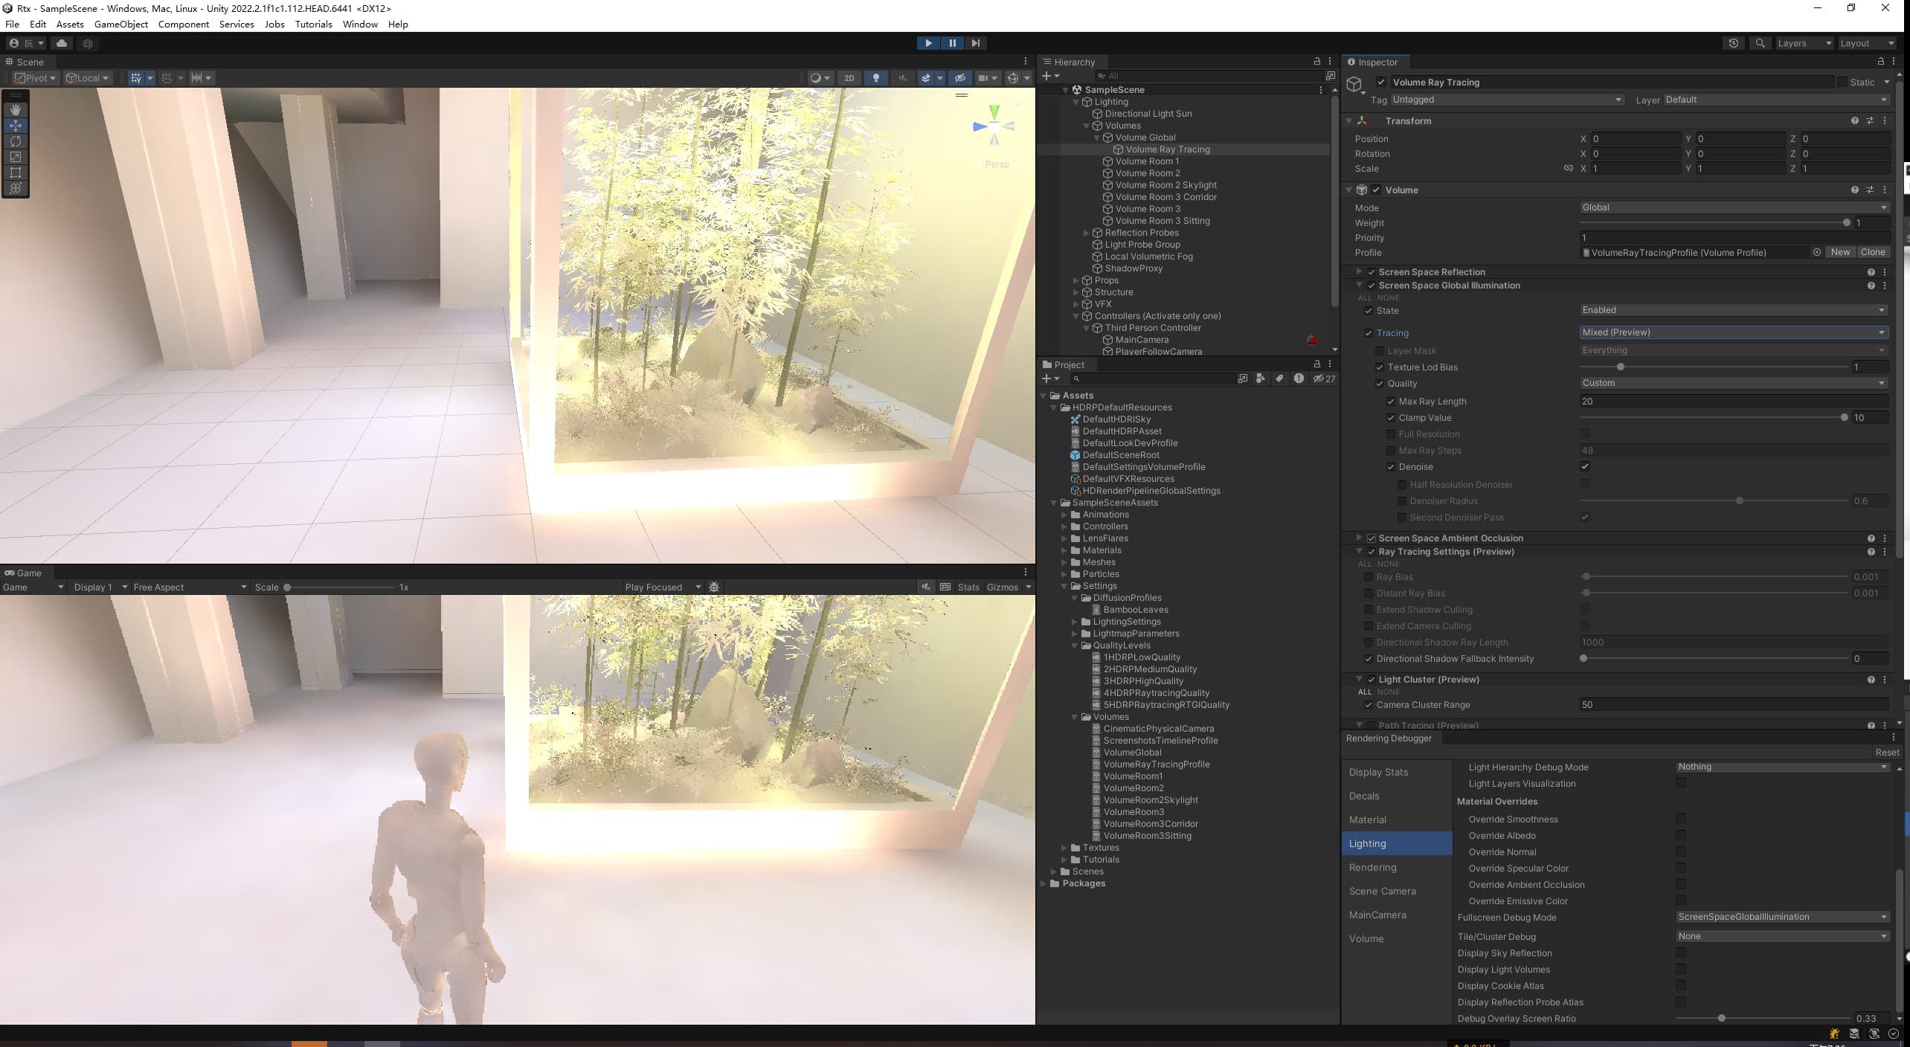The image size is (1910, 1047).
Task: Open the Window menu
Action: tap(360, 24)
